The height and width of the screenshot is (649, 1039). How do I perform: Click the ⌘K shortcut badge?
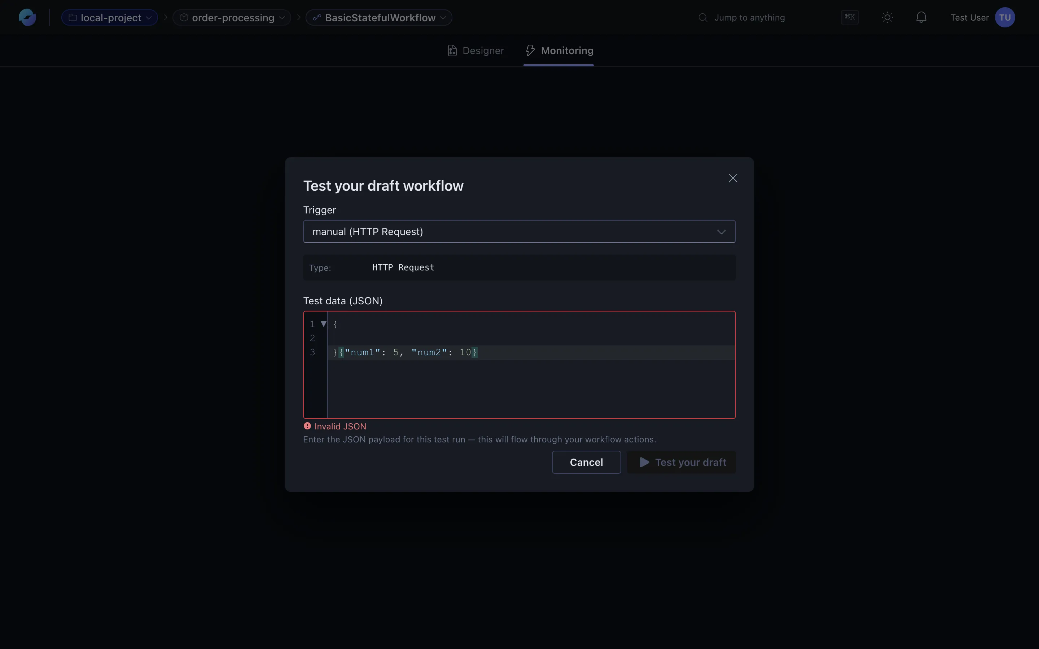[x=850, y=17]
